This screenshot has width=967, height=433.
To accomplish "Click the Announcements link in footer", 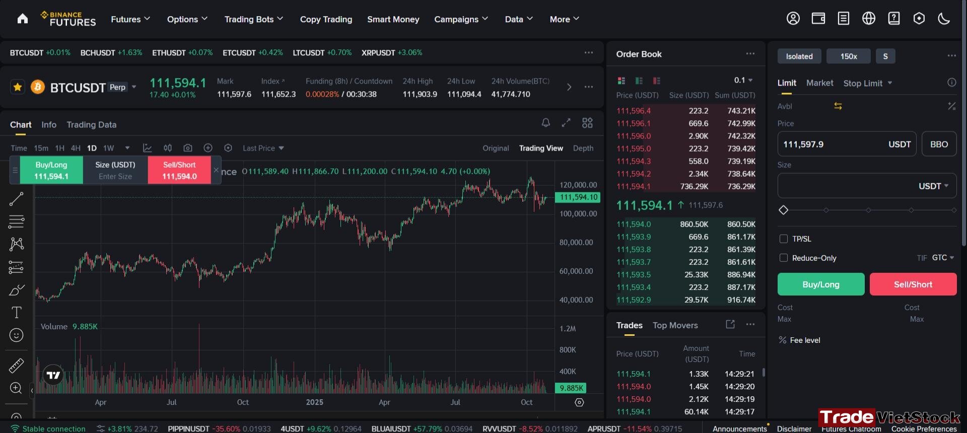I will coord(739,428).
